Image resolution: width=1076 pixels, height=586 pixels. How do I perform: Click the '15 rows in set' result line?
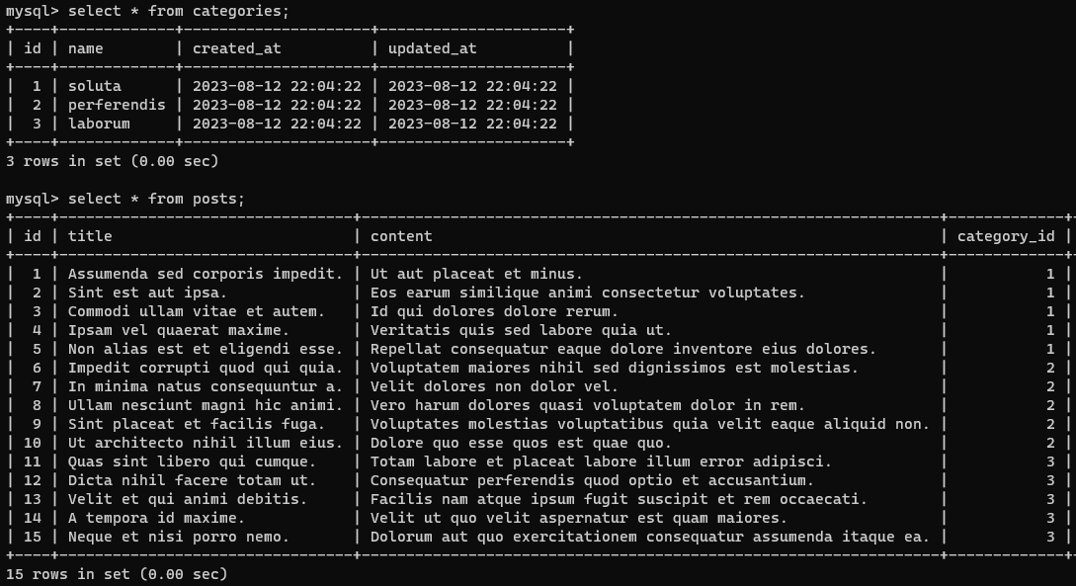click(x=117, y=574)
